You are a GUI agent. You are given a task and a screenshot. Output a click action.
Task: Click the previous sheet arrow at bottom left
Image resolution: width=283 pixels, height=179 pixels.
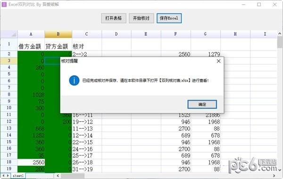coord(3,175)
